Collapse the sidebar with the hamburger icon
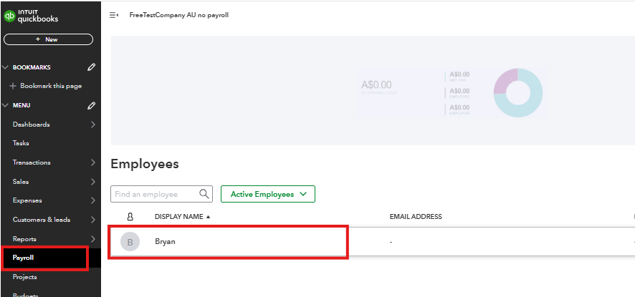 point(114,15)
